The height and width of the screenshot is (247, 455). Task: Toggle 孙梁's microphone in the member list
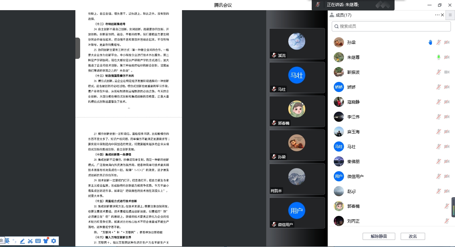pos(439,42)
